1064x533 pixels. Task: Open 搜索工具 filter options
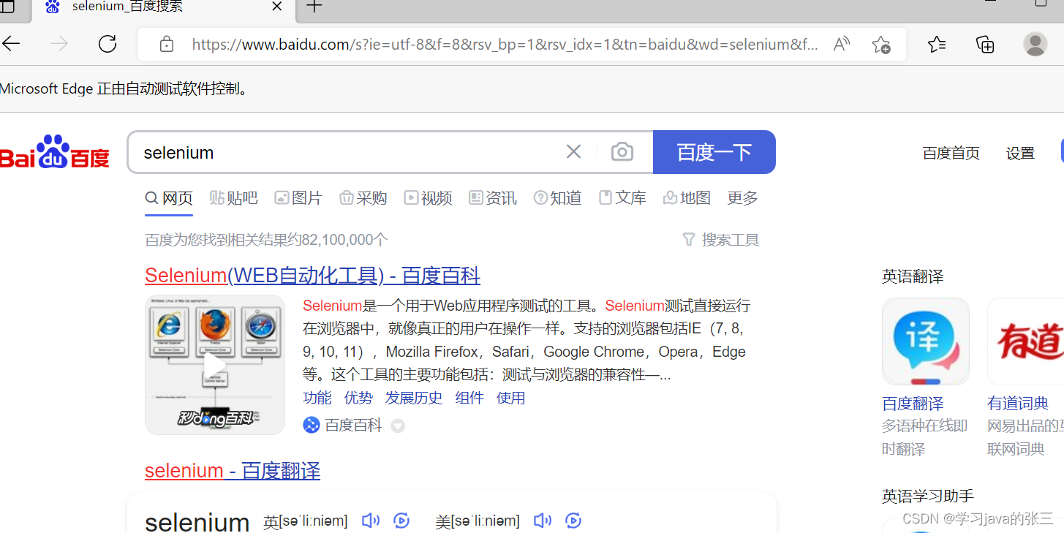pyautogui.click(x=720, y=240)
